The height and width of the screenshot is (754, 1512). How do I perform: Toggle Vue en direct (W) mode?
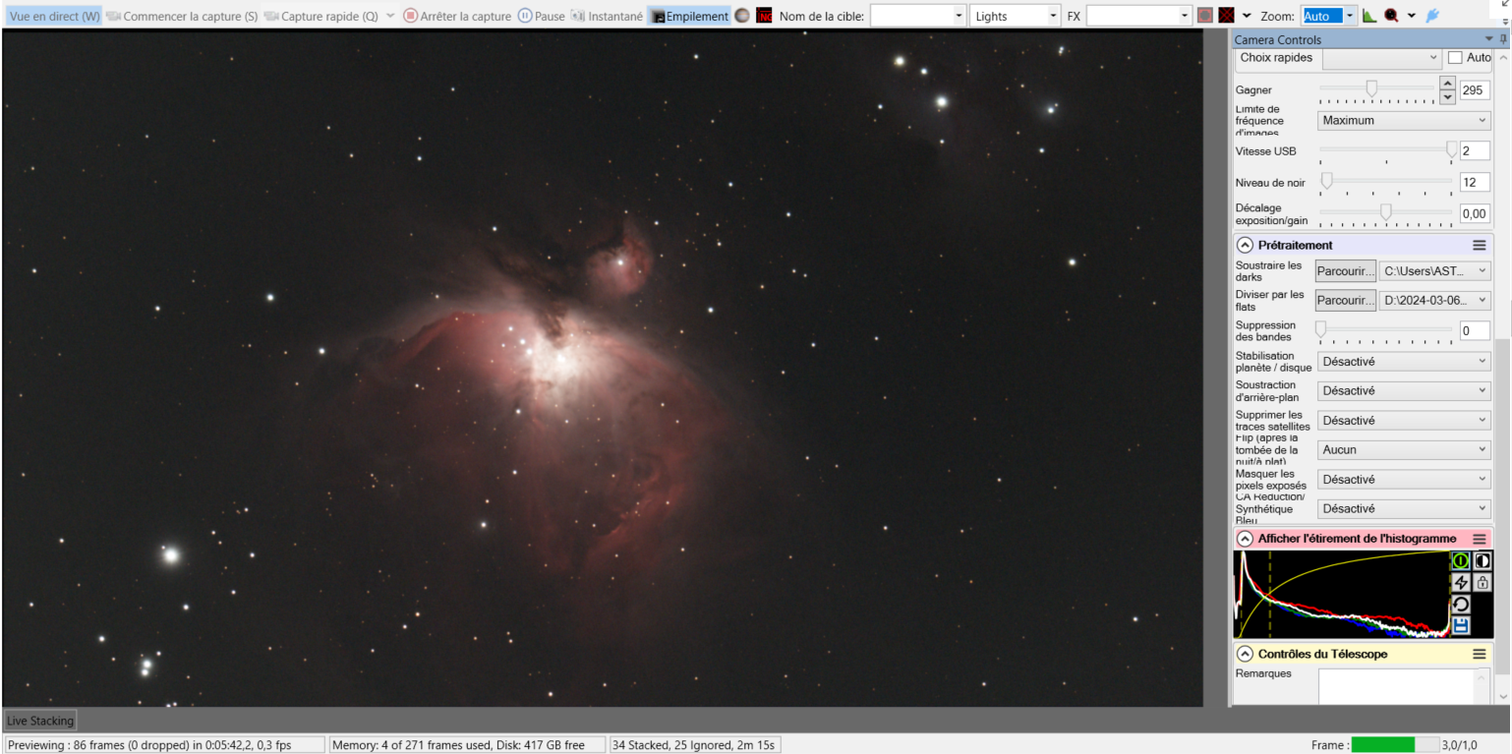coord(54,16)
